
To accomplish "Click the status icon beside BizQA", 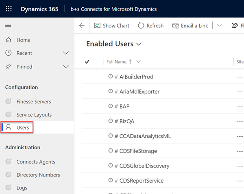I will click(x=111, y=121).
